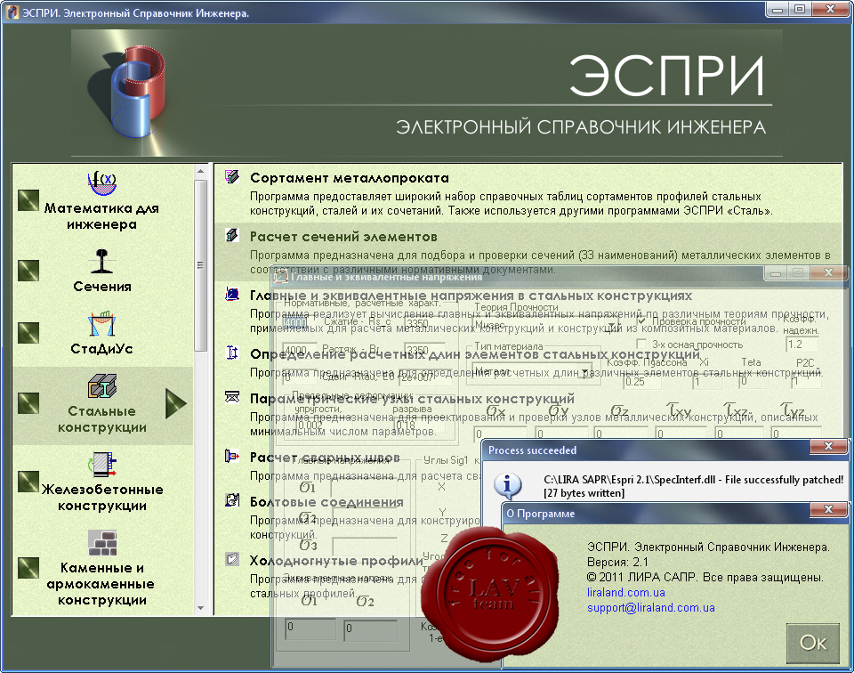Click green square beside Каменные и армокаменные
Screen dimensions: 854x673
click(28, 567)
